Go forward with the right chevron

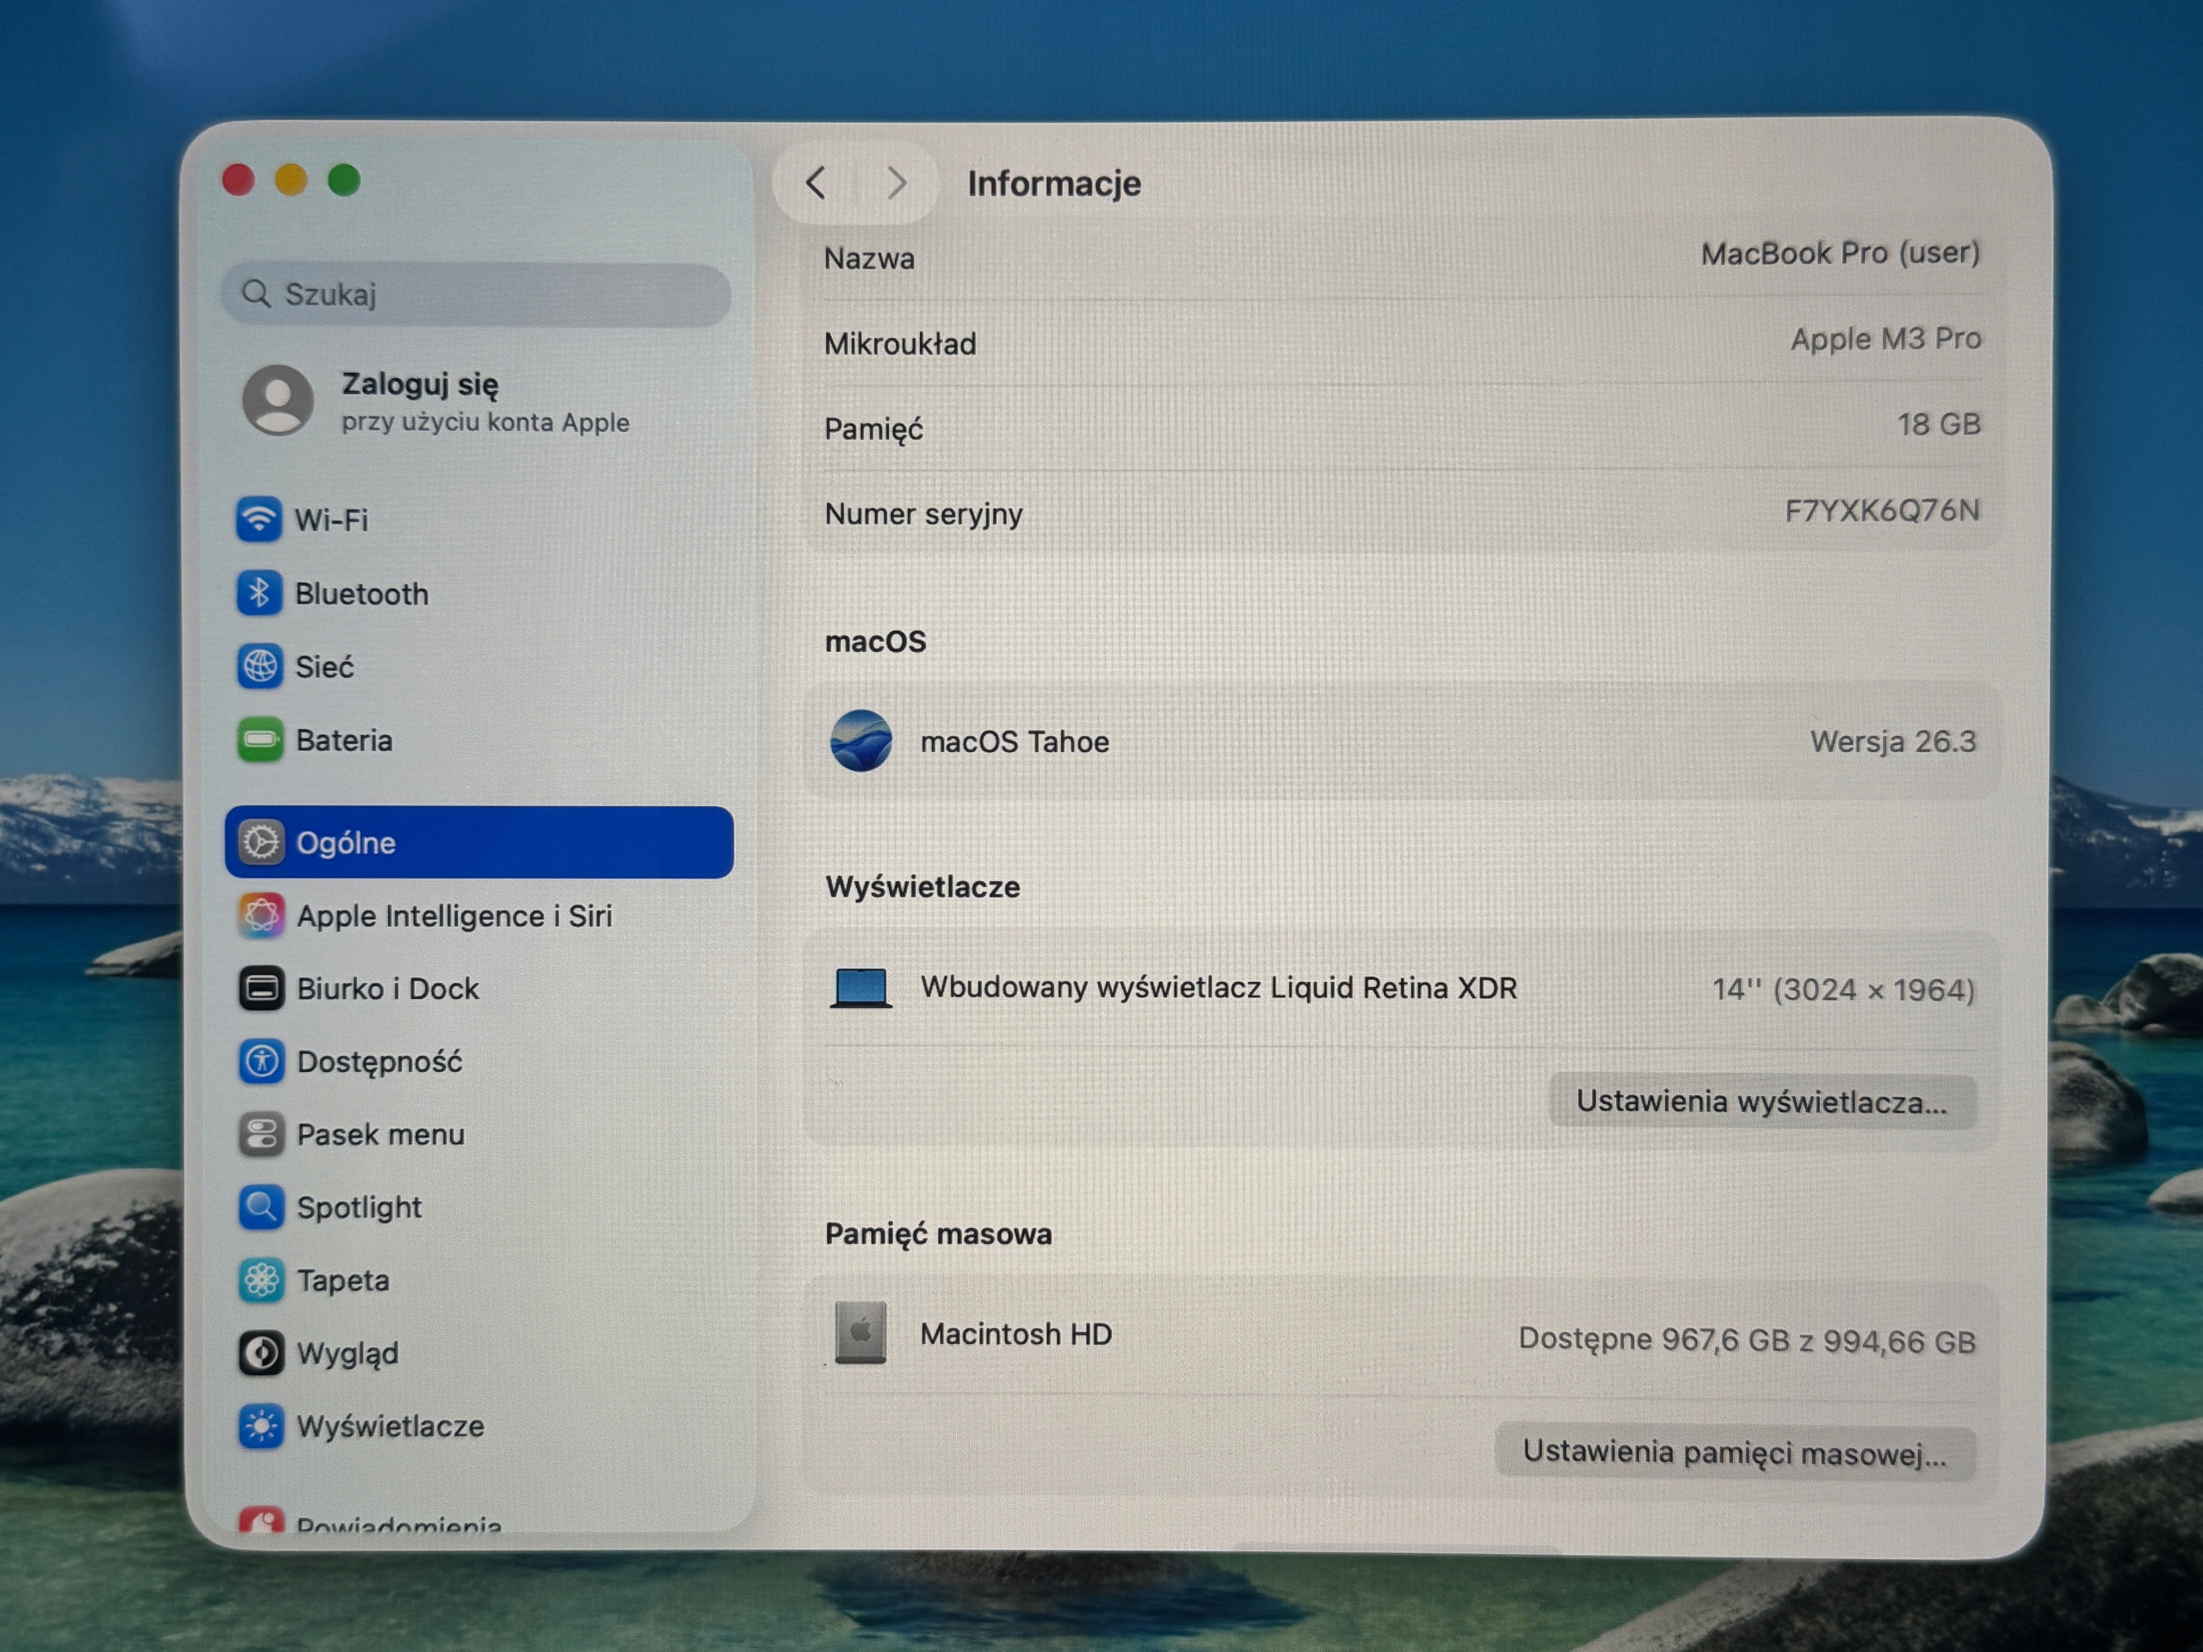click(x=897, y=182)
